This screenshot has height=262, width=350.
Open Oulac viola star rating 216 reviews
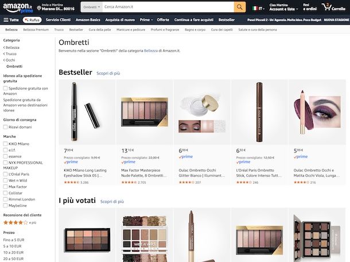coord(305,182)
